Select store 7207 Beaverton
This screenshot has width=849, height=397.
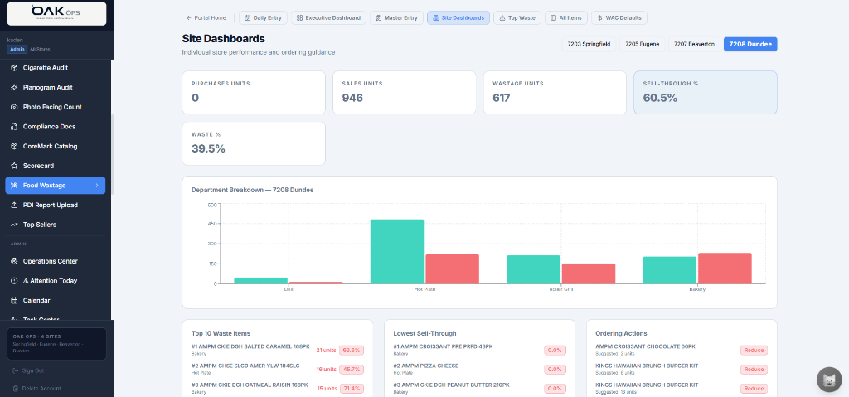click(694, 45)
